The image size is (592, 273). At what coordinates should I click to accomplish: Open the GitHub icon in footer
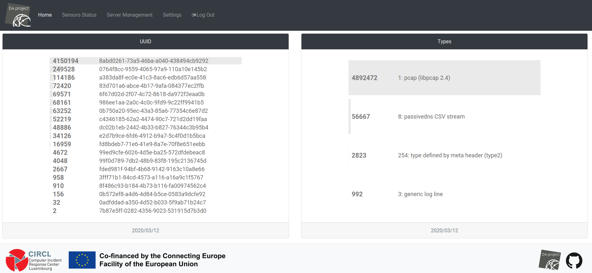pos(574,261)
